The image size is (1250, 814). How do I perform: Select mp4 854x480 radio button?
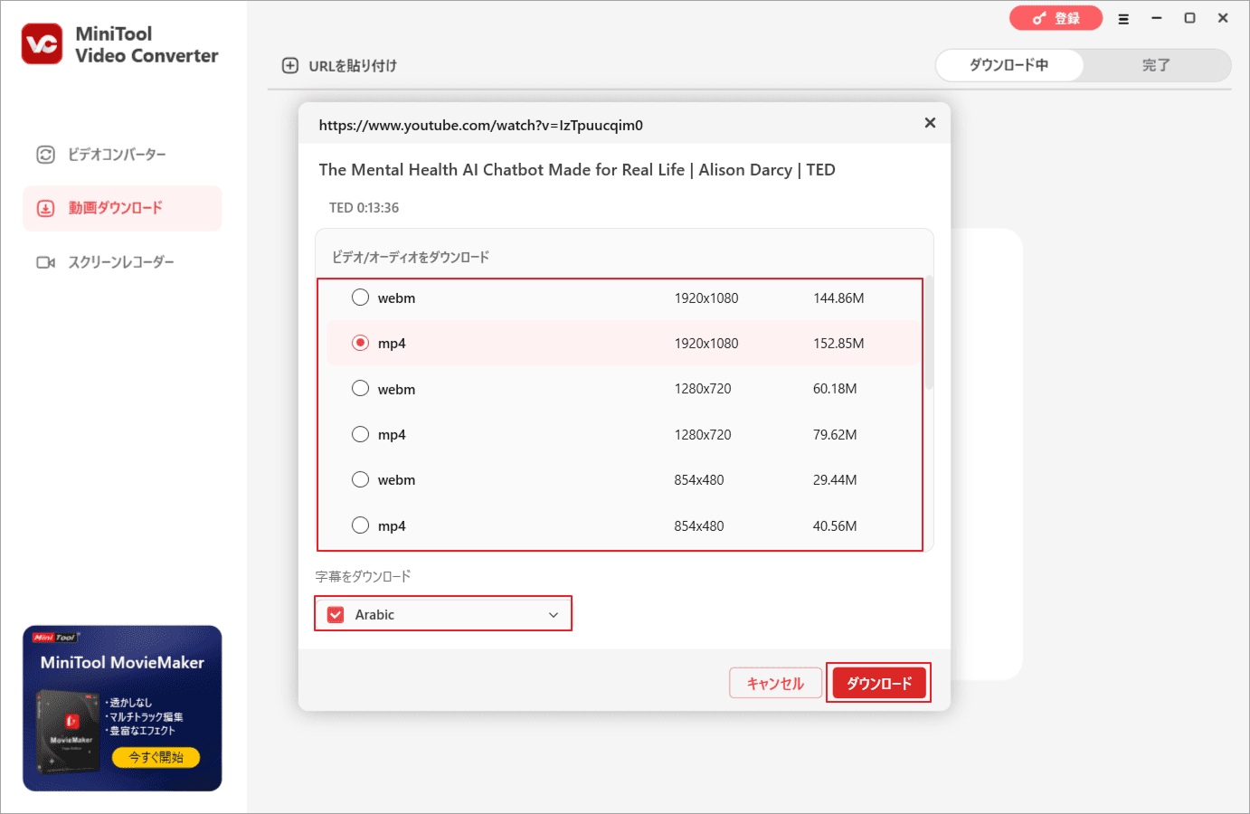[x=360, y=525]
